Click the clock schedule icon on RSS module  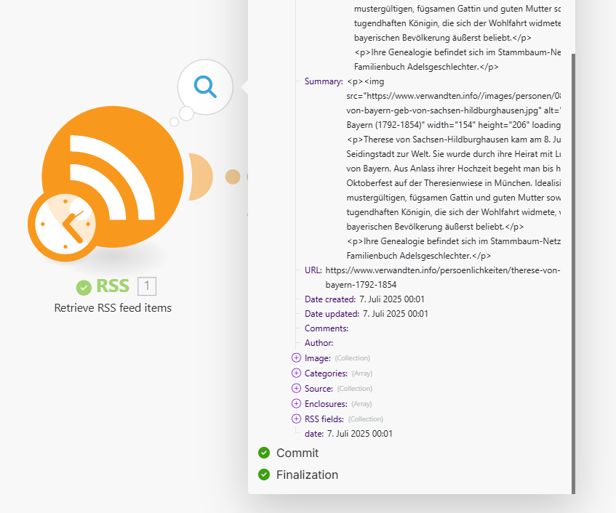tap(65, 224)
